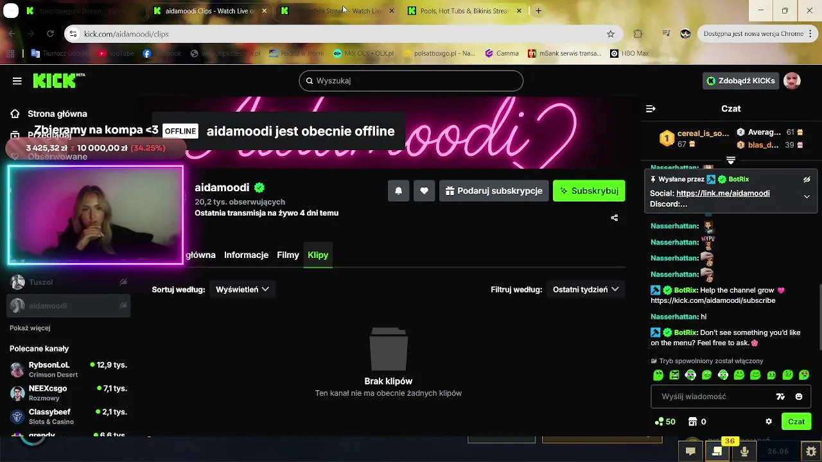Screen dimensions: 822x462
Task: Switch to the Filmy tab
Action: (x=288, y=255)
